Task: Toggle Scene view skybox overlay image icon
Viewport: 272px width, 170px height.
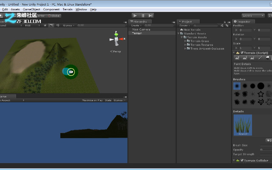Action: coord(51,25)
